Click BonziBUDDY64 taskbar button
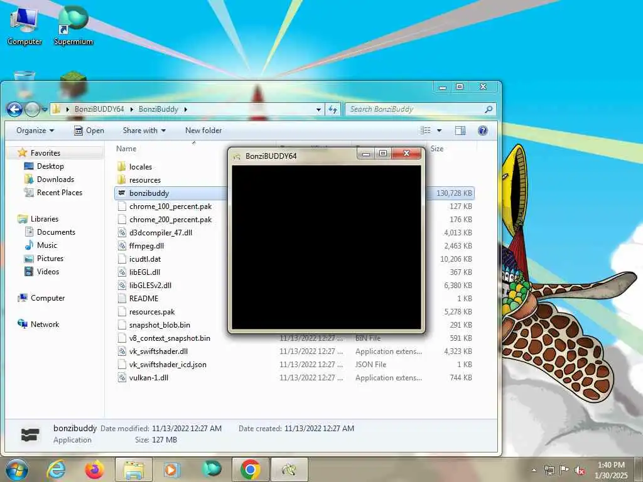 click(289, 469)
